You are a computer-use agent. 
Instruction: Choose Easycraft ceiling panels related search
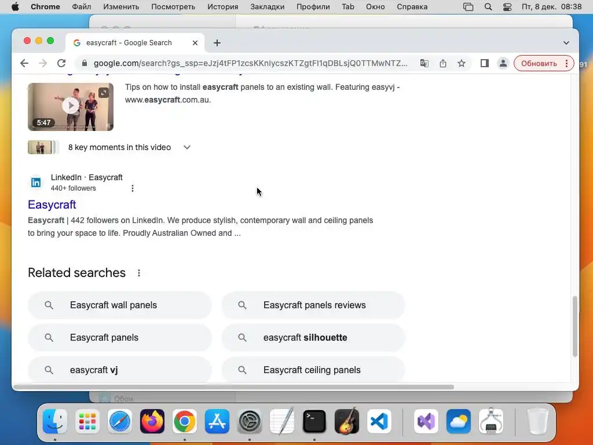point(313,370)
